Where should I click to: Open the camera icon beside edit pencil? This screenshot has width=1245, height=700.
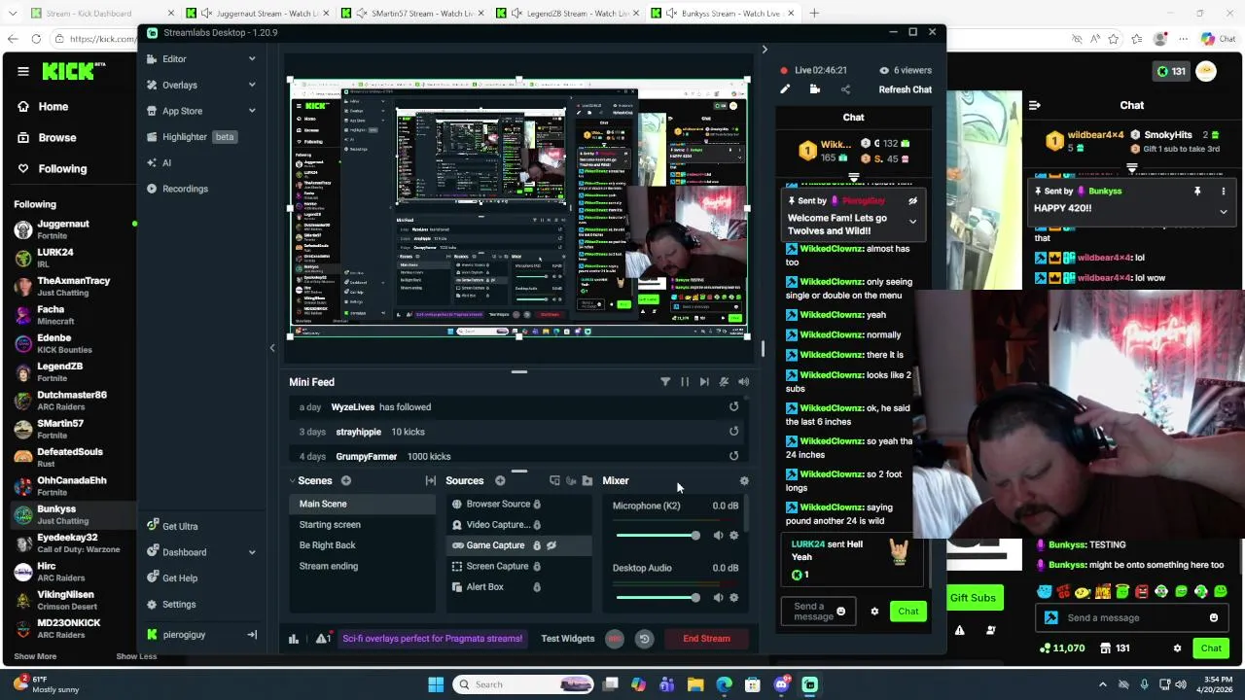point(815,89)
